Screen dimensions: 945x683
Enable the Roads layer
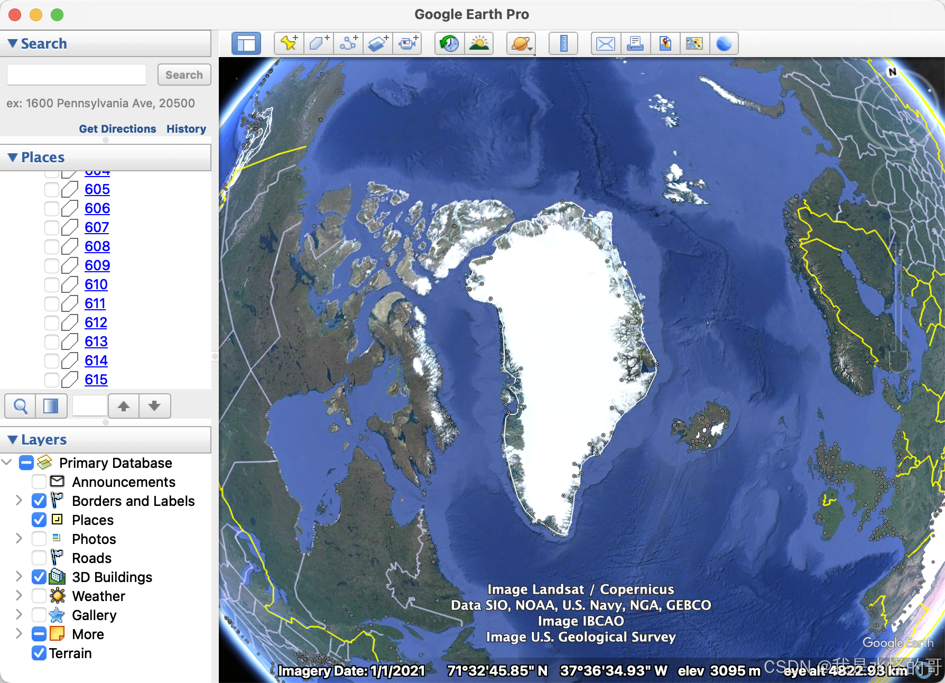(39, 558)
